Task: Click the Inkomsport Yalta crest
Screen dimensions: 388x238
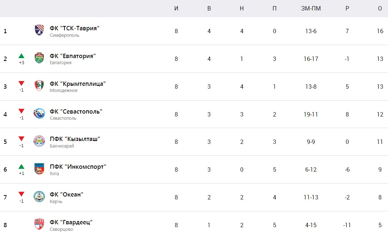Action: pyautogui.click(x=39, y=169)
